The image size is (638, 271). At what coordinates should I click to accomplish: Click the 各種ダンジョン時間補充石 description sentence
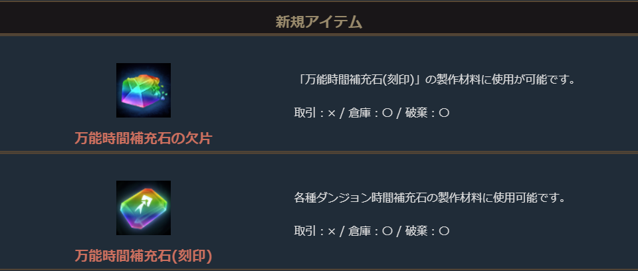[429, 197]
